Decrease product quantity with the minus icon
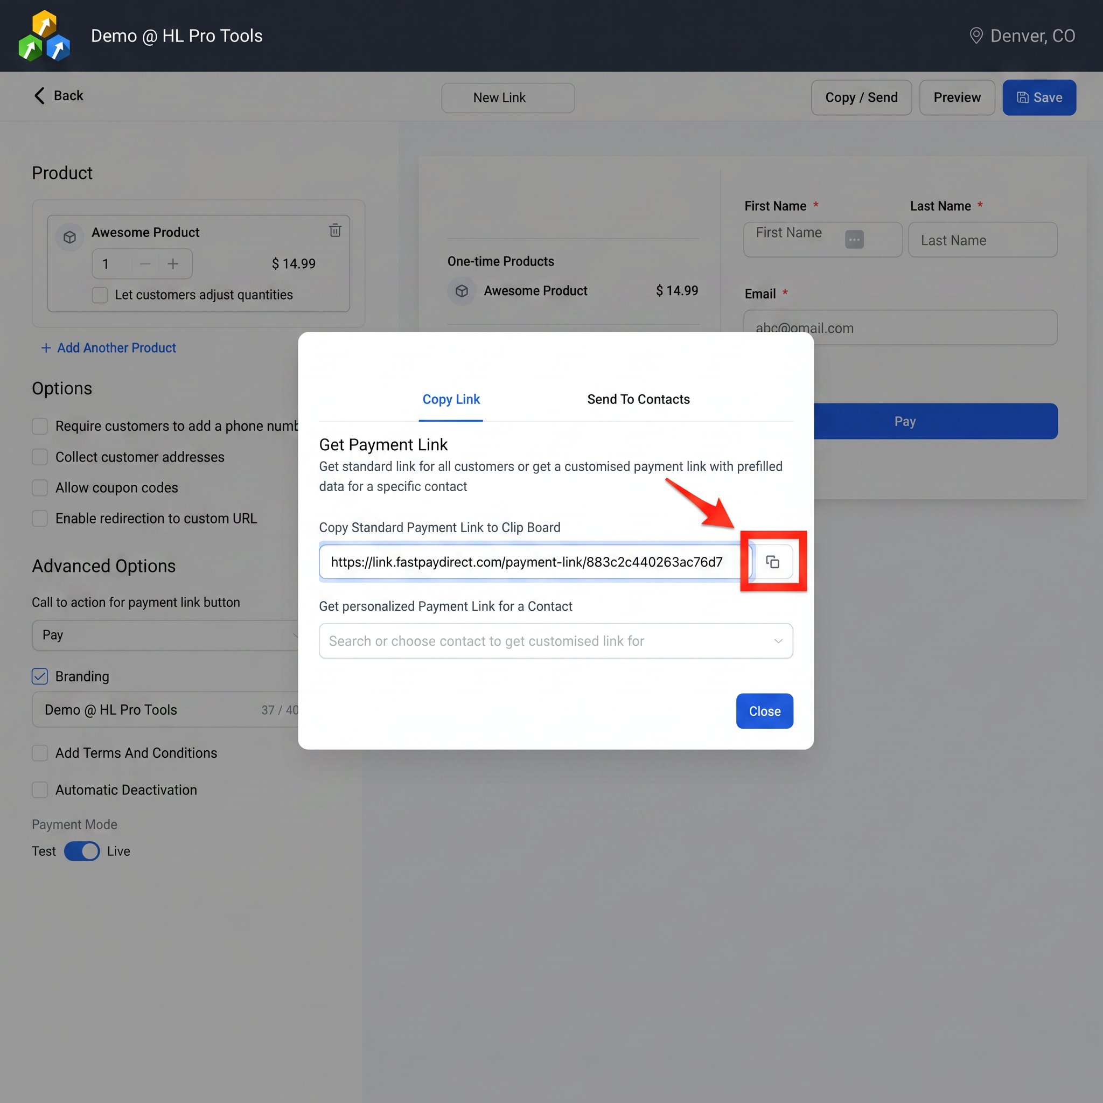The width and height of the screenshot is (1103, 1103). 145,264
